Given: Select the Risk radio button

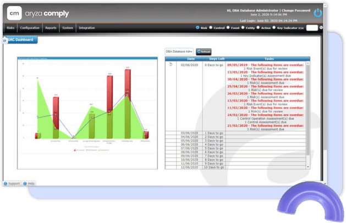Looking at the screenshot, I should [197, 27].
